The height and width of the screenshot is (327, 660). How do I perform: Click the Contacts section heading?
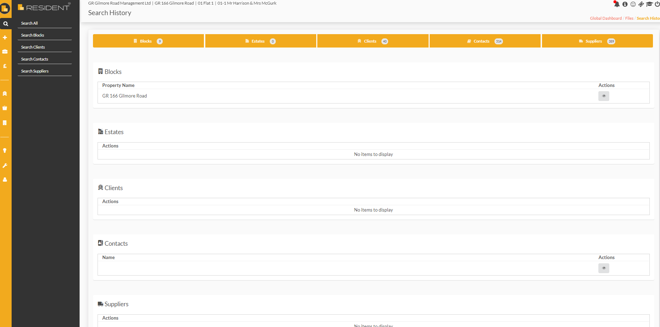pyautogui.click(x=116, y=244)
